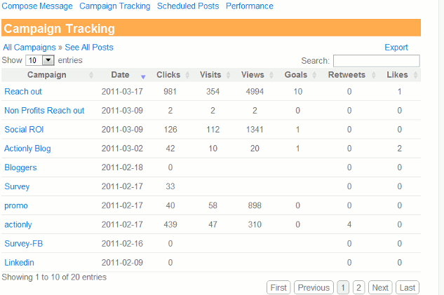Go to the Previous page
The height and width of the screenshot is (295, 444).
314,288
